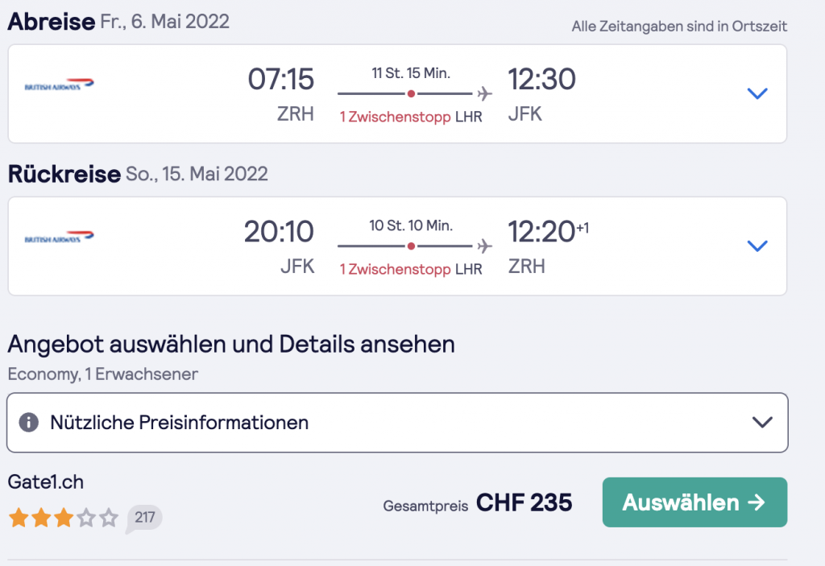
Task: Click the info icon beside Nützliche Preisinformationen
Action: (x=29, y=422)
